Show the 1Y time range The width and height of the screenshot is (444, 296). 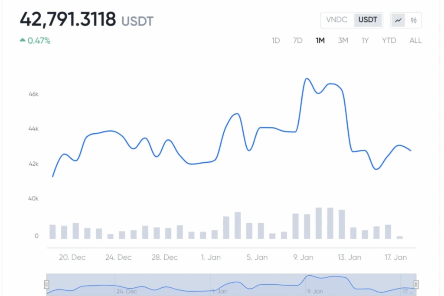click(365, 41)
